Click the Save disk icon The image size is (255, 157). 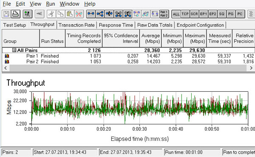(6, 14)
